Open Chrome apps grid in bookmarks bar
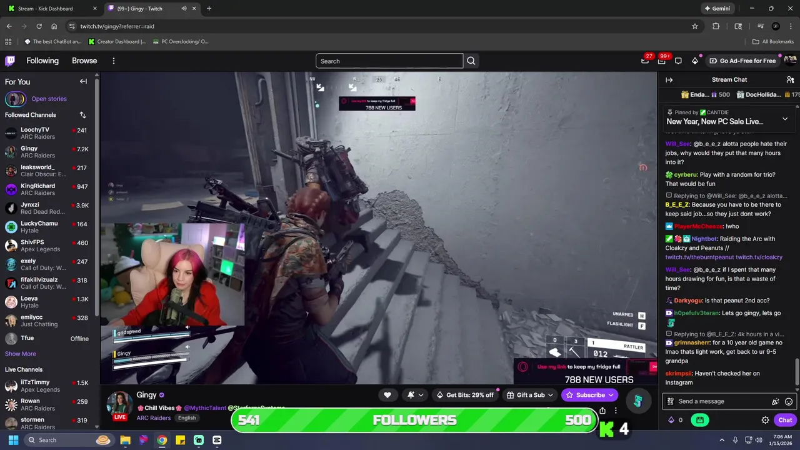 click(x=8, y=42)
